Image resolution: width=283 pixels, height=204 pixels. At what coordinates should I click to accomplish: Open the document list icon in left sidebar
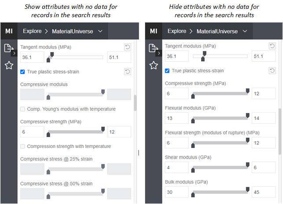[x=8, y=48]
